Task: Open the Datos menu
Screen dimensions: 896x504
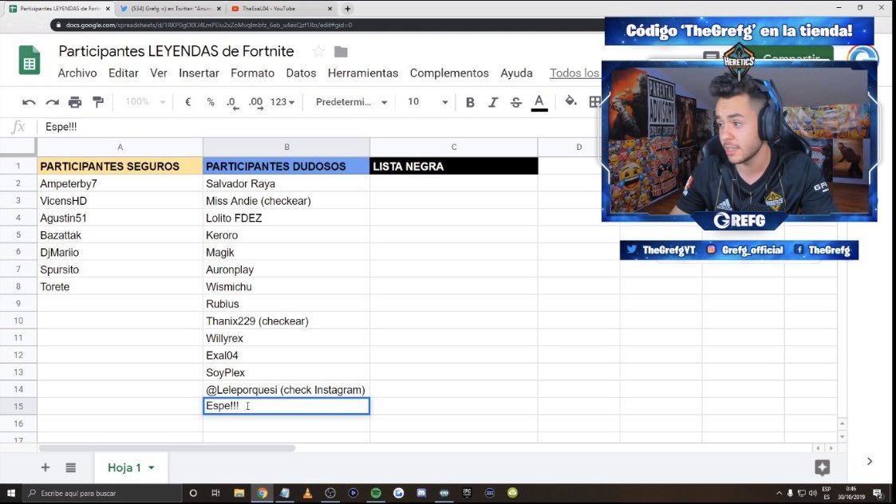Action: [301, 73]
